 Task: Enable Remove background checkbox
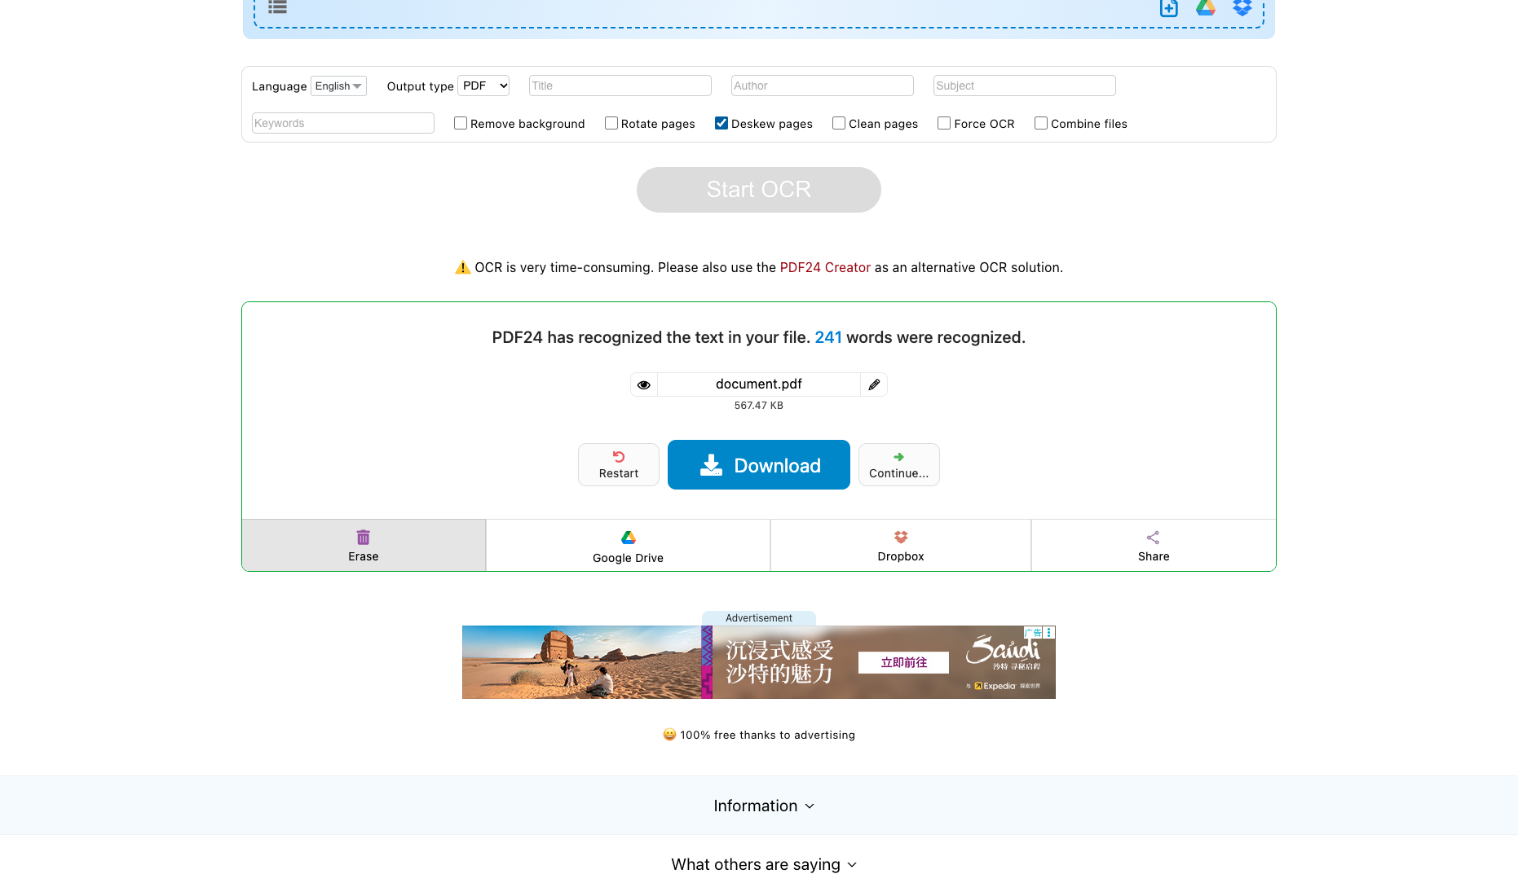coord(461,123)
